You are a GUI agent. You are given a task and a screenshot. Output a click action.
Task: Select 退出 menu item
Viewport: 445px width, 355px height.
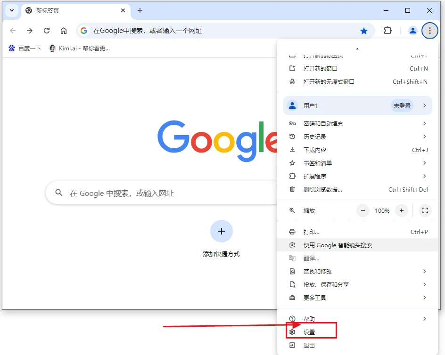pos(358,346)
